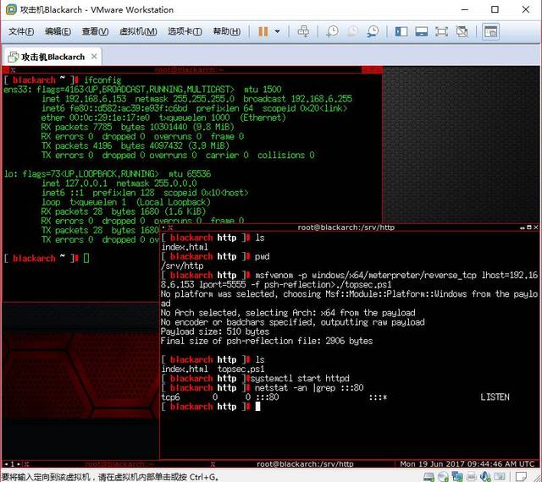Click Send Ctrl+Alt+Del toolbar icon
The width and height of the screenshot is (542, 482).
pos(303,31)
